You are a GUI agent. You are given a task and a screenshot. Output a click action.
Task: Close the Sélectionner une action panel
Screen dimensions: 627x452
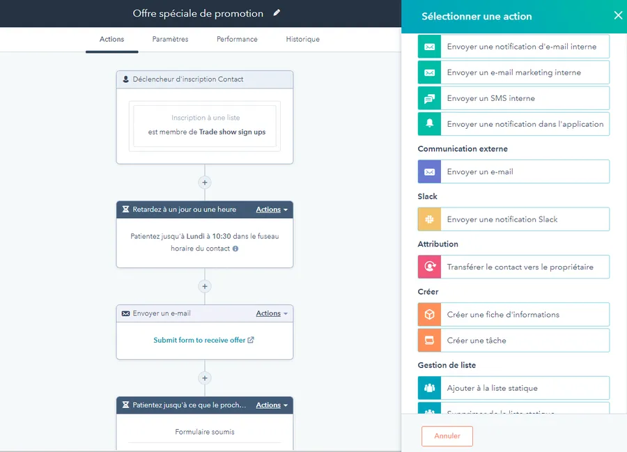pyautogui.click(x=617, y=15)
